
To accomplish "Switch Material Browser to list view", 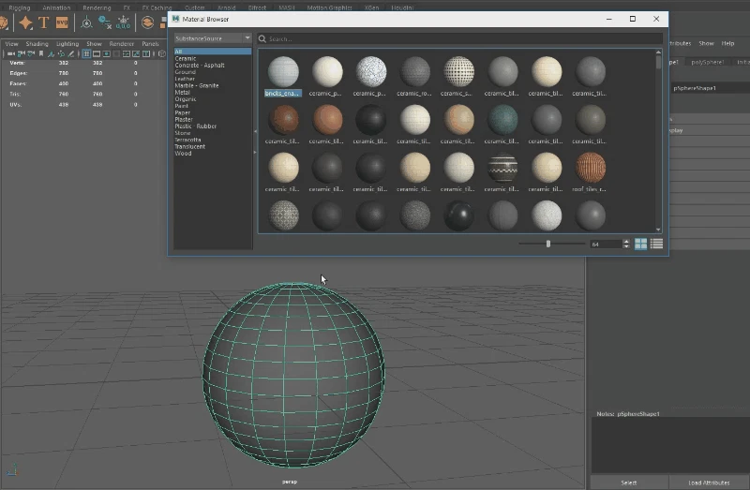I will point(656,244).
